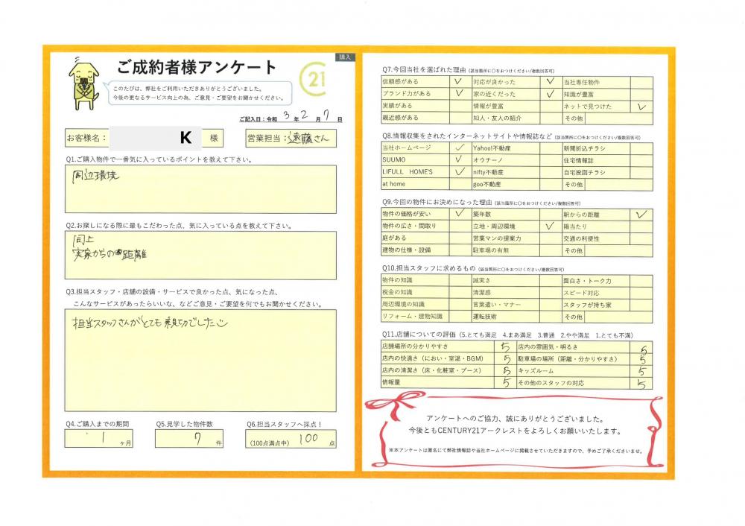This screenshot has height=526, width=745.
Task: Click the キッズルーム rating score box
Action: 641,370
